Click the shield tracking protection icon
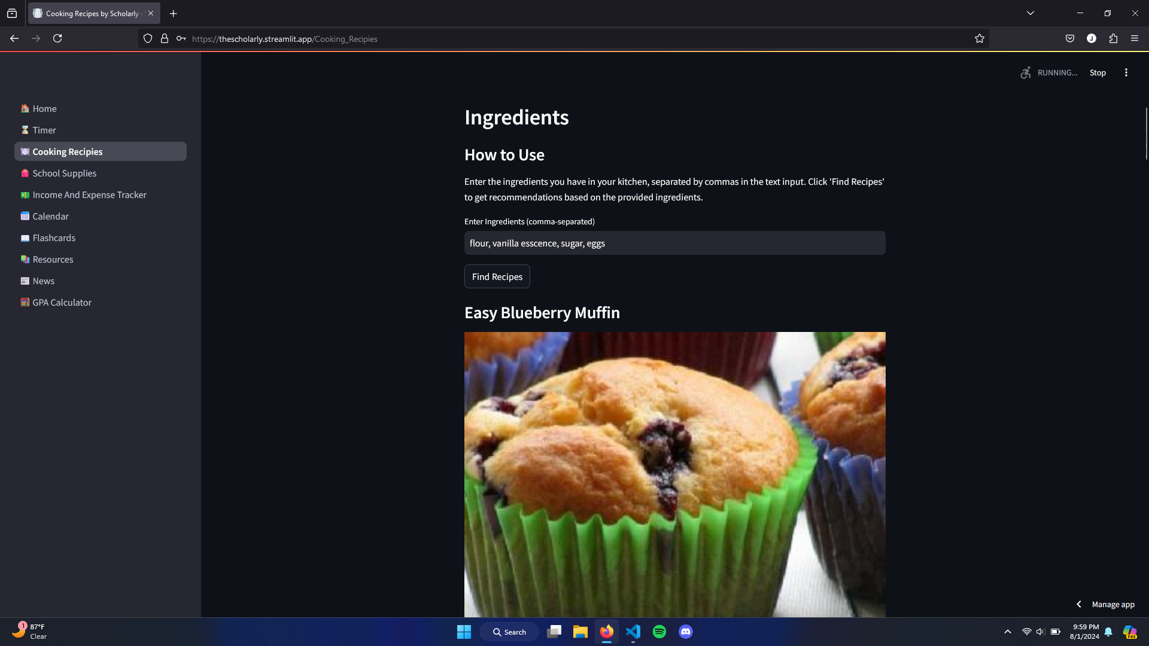Screen dimensions: 1149x646 coord(148,39)
